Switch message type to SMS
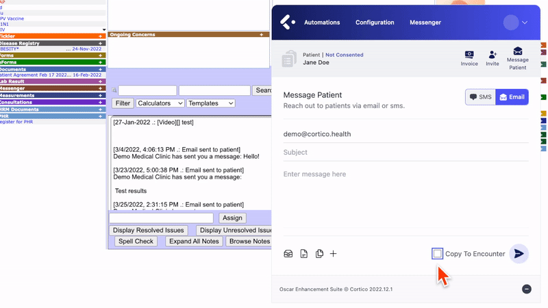Screen dimensions: 548x308 pos(480,97)
